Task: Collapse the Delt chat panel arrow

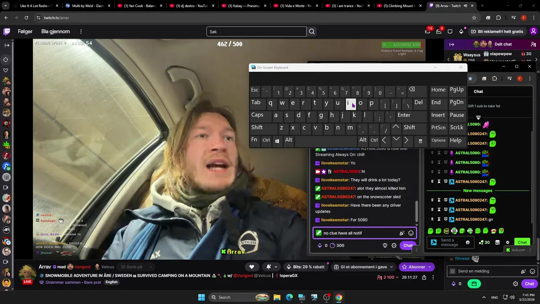Action: coord(451,44)
